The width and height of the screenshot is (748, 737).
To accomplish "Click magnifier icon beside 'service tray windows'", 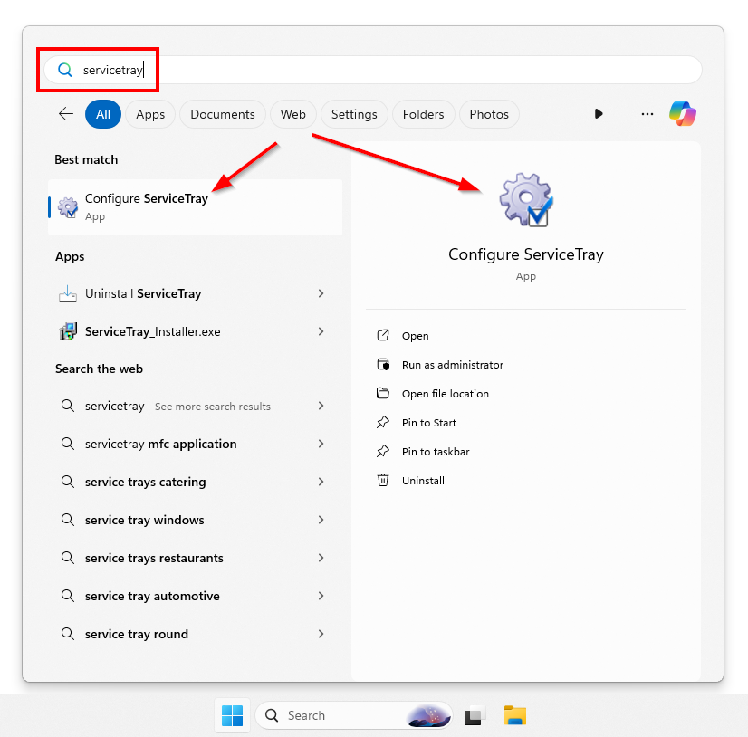I will [x=68, y=520].
